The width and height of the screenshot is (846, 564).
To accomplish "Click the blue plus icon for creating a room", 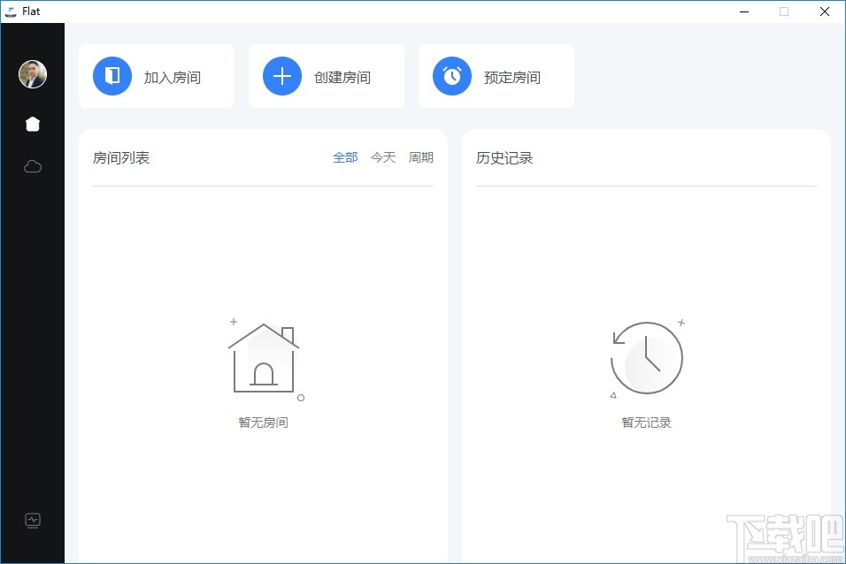I will point(281,76).
